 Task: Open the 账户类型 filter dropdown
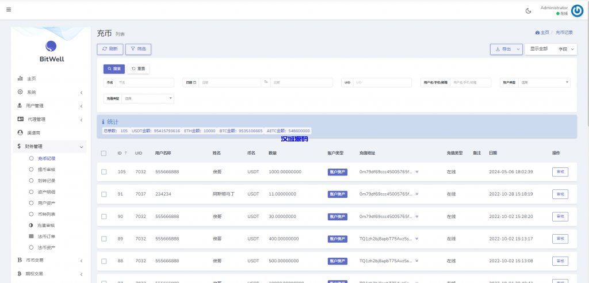[x=544, y=82]
